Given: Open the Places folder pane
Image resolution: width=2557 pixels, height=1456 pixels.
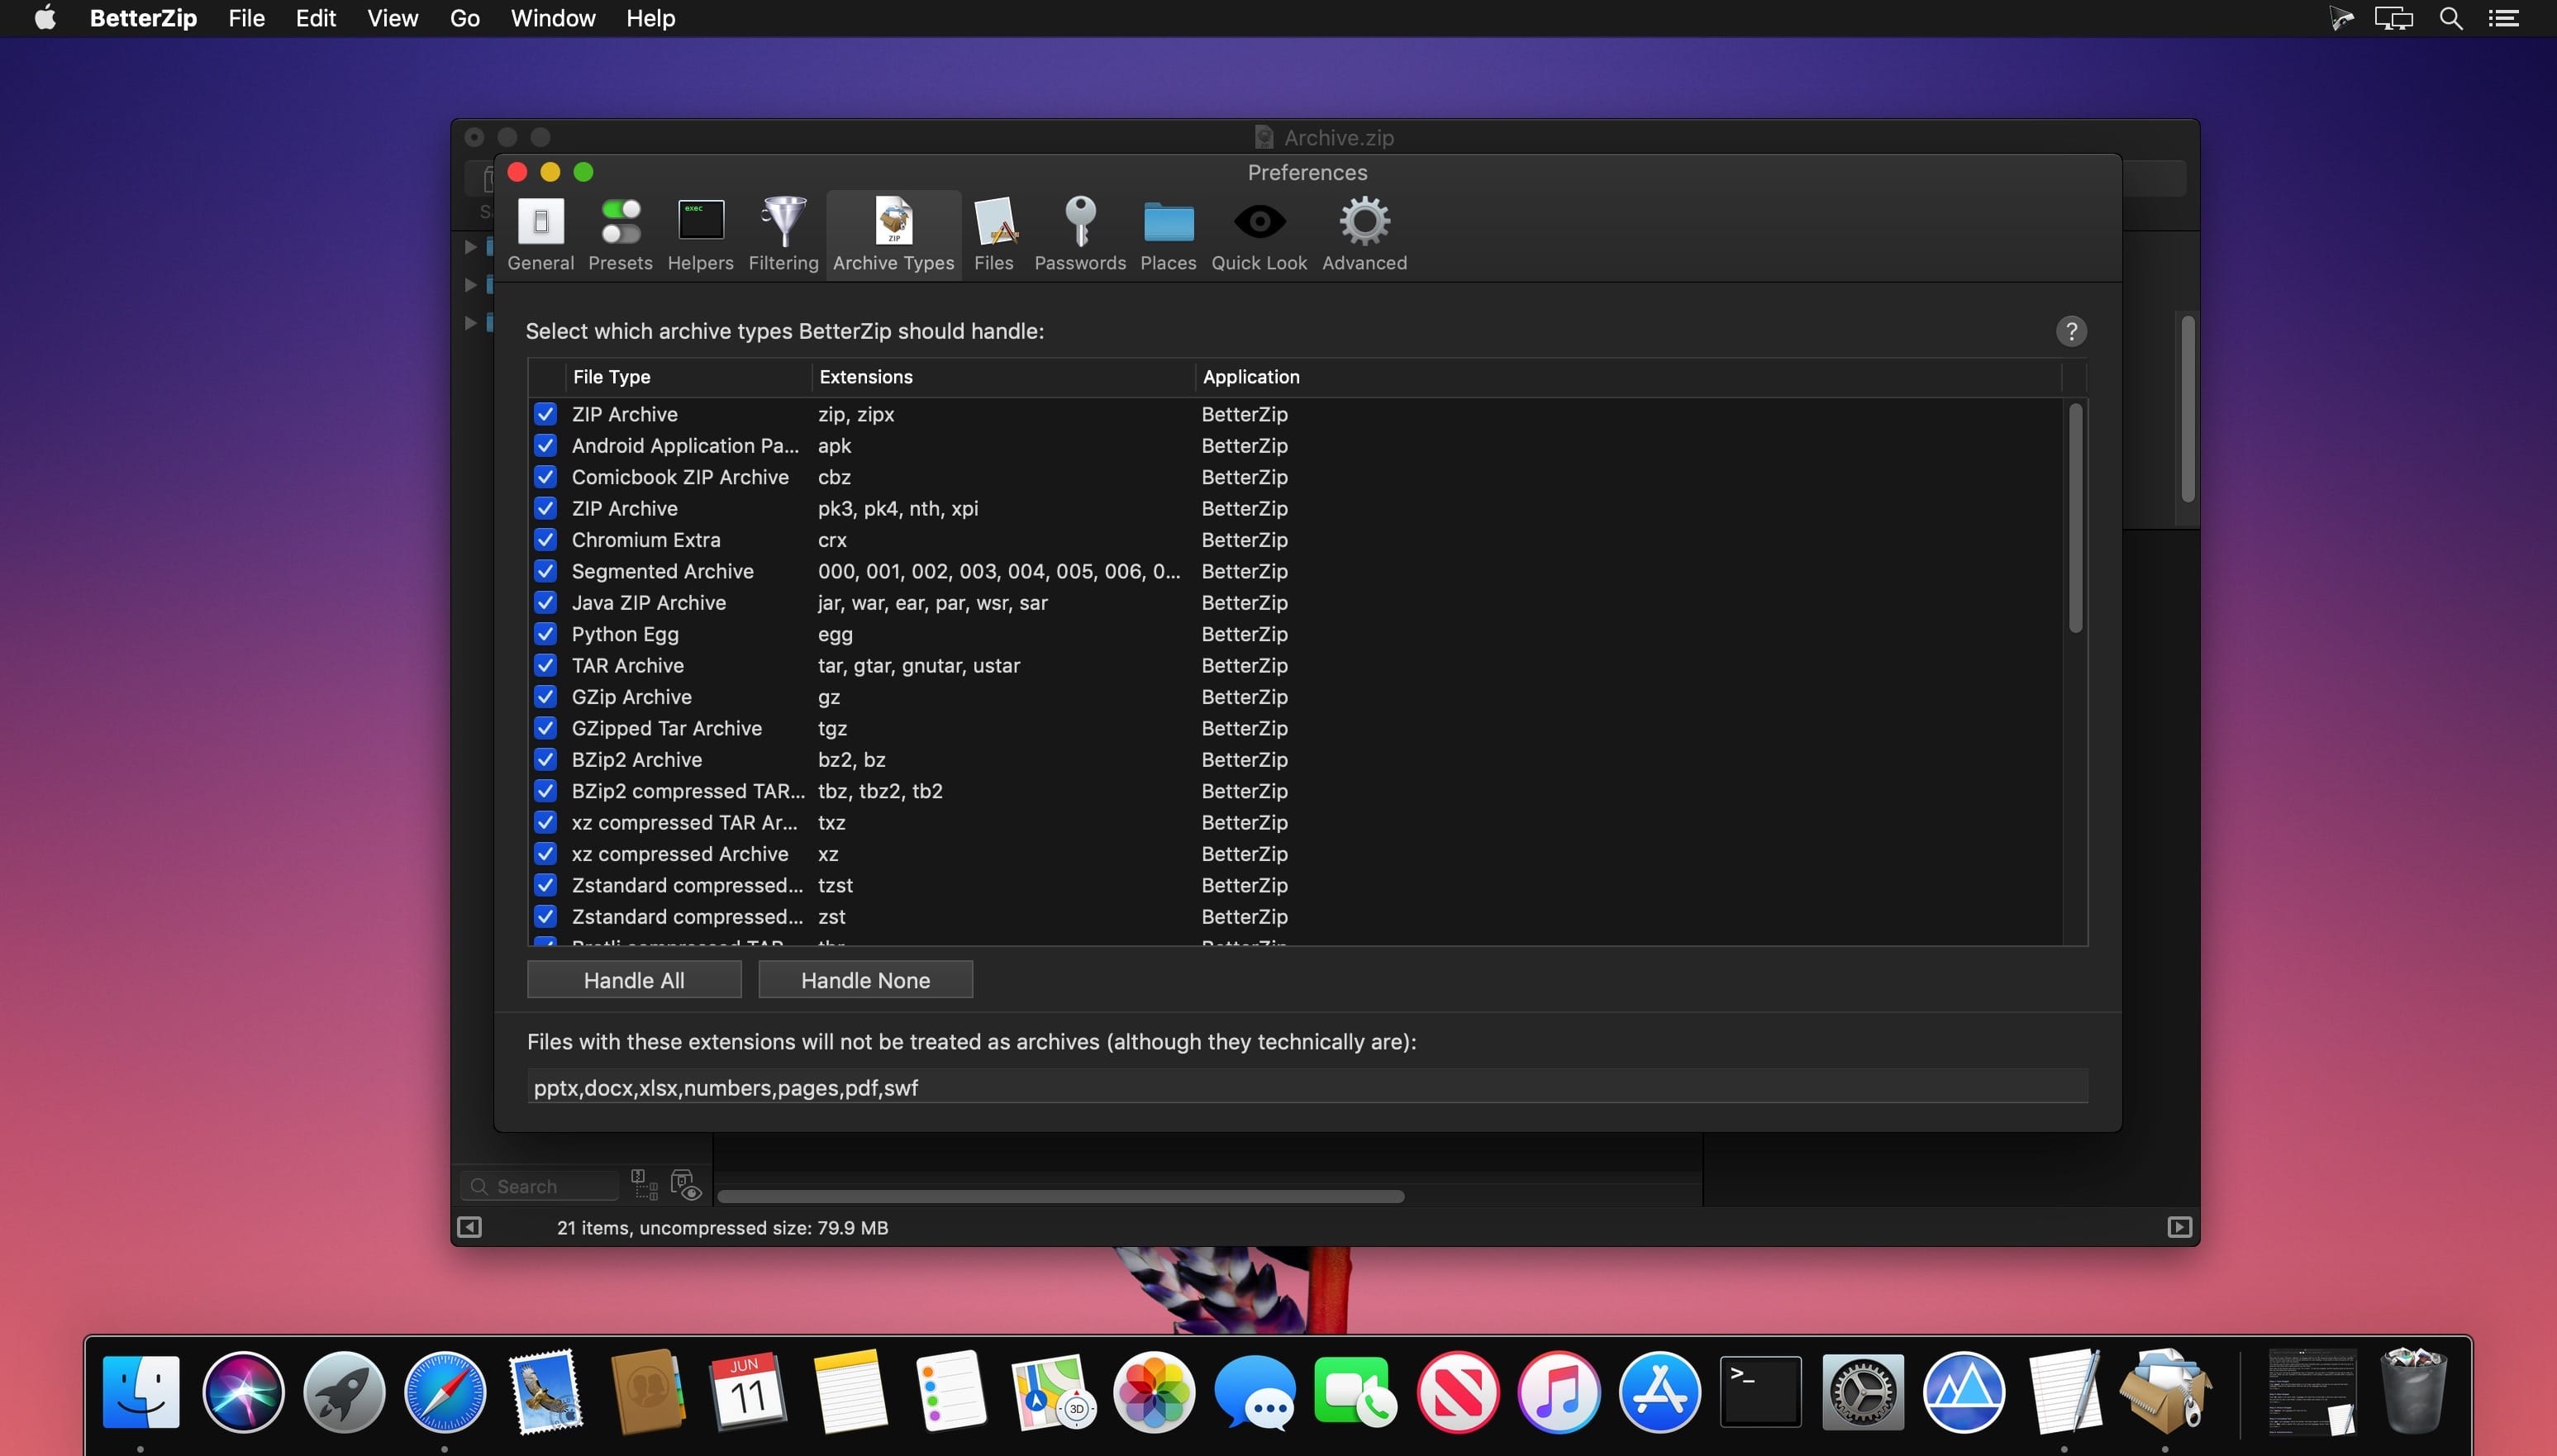Looking at the screenshot, I should (1167, 234).
